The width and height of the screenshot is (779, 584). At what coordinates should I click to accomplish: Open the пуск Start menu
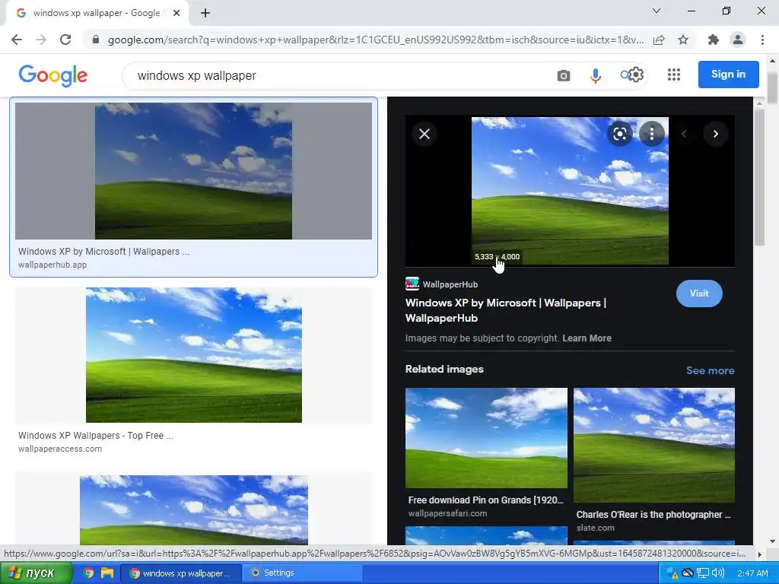point(37,573)
